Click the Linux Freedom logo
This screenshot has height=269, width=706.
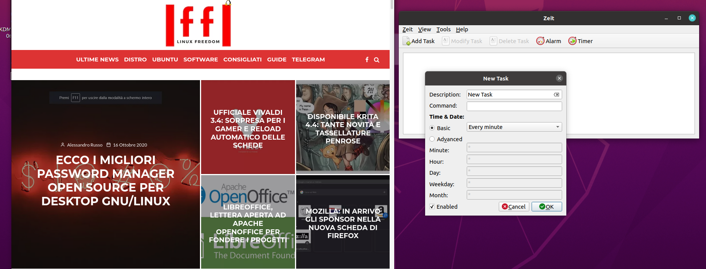tap(198, 24)
